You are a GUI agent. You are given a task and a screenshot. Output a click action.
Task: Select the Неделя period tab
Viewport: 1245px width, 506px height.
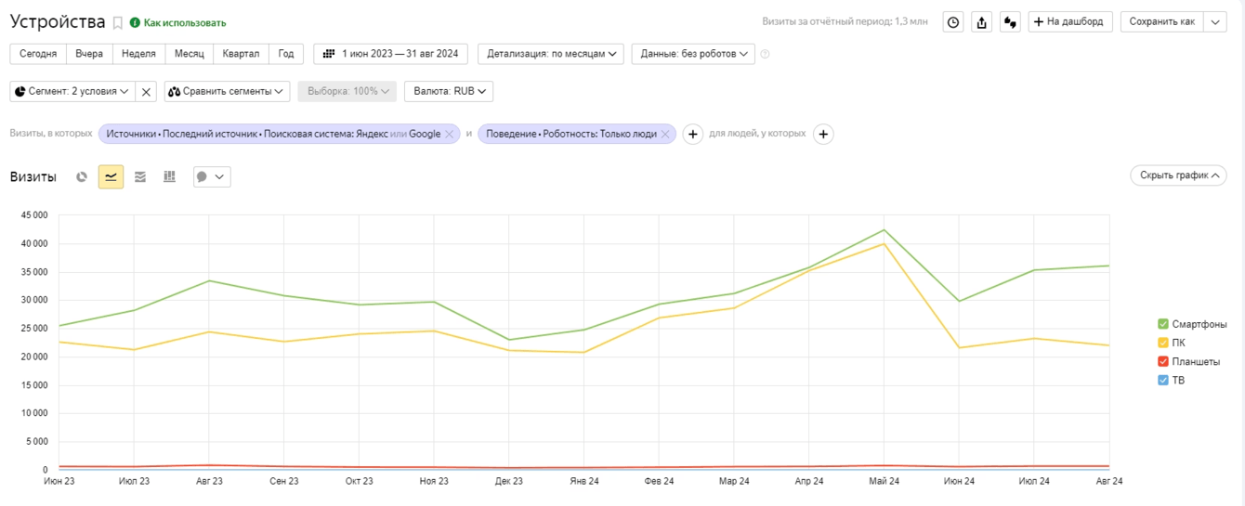138,54
